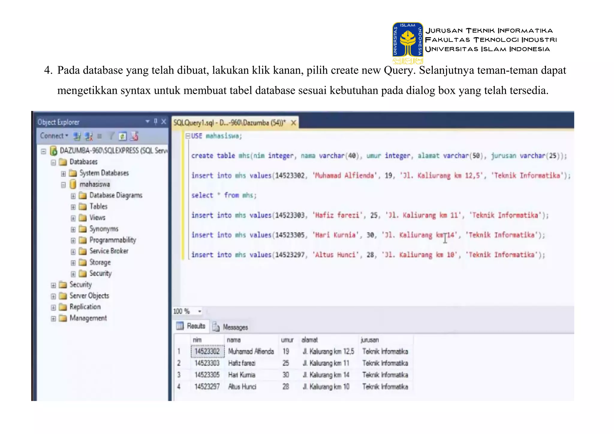Image resolution: width=614 pixels, height=434 pixels.
Task: Open the Object Explorer window position dropdown
Action: [x=148, y=121]
